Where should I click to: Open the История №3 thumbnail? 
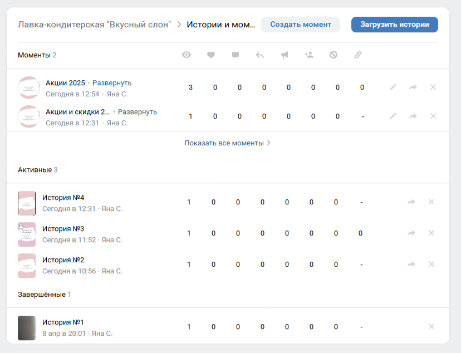pos(27,234)
